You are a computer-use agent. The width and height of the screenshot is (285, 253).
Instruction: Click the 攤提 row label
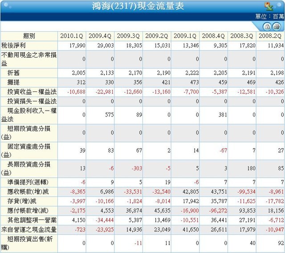pos(13,83)
